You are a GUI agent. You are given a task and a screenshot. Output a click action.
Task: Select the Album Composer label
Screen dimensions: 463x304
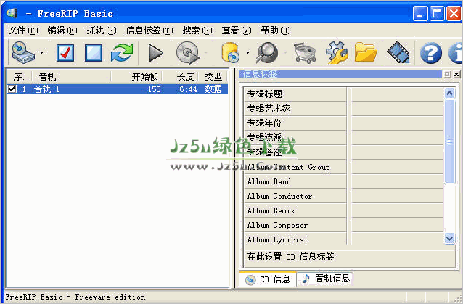[277, 225]
